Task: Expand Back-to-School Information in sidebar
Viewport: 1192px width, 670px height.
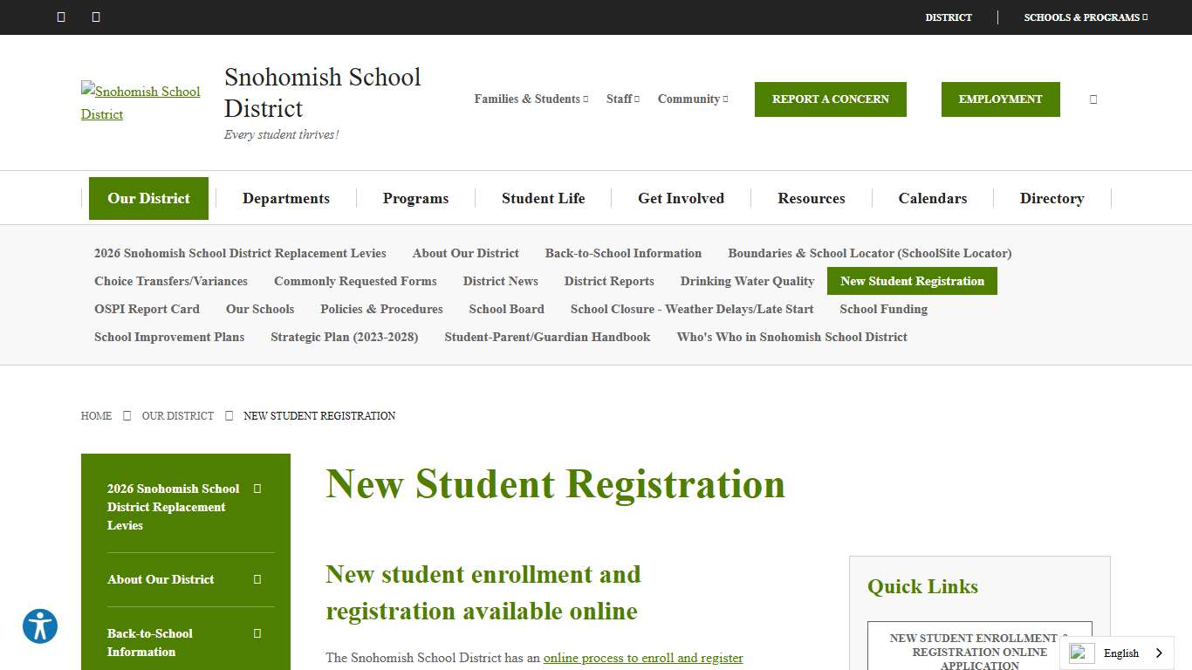Action: [x=257, y=633]
